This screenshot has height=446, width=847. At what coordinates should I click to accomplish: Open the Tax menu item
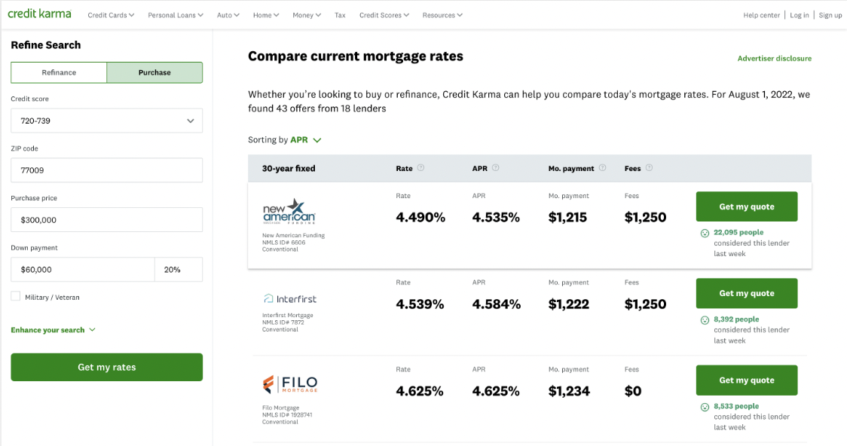pyautogui.click(x=341, y=14)
